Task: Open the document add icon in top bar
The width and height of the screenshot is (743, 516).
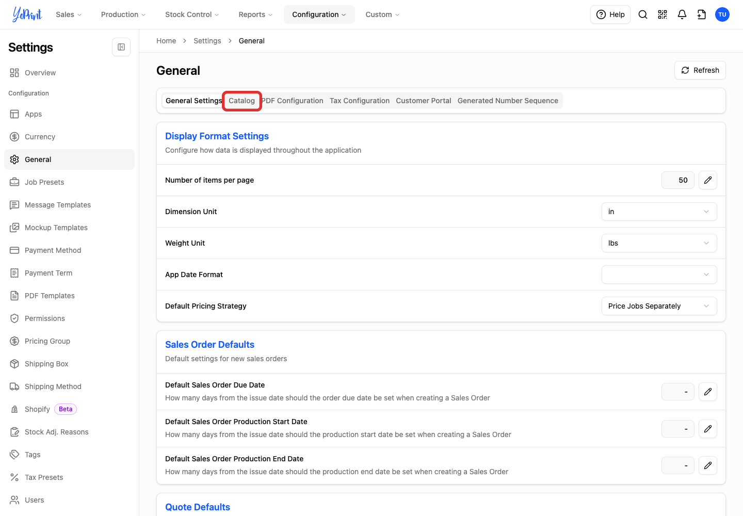Action: pos(702,14)
